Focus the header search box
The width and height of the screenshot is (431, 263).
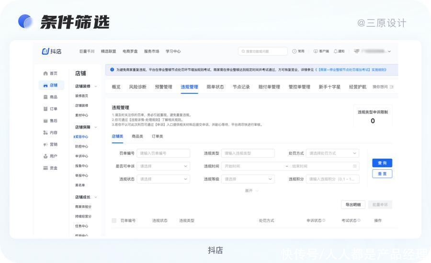coord(263,51)
